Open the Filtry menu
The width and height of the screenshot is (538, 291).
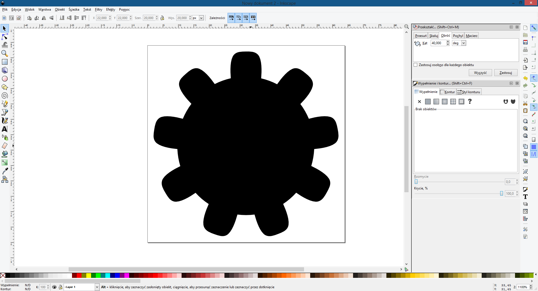pyautogui.click(x=98, y=10)
